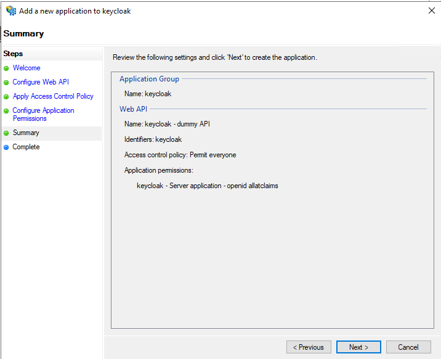The image size is (441, 359).
Task: Select the Complete step in sidebar
Action: (x=26, y=147)
